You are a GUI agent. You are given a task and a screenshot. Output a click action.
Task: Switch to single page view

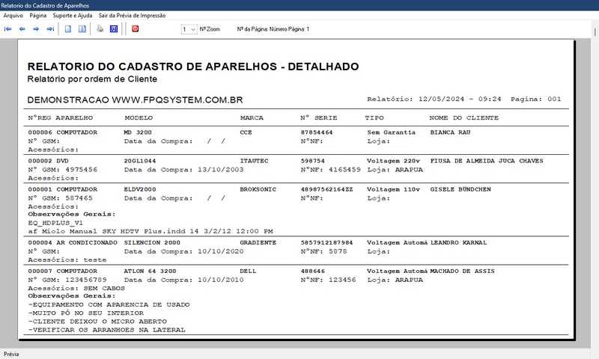click(x=68, y=29)
